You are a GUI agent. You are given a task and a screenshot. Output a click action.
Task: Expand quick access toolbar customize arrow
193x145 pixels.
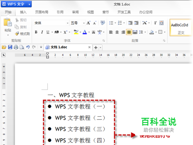click(x=41, y=47)
